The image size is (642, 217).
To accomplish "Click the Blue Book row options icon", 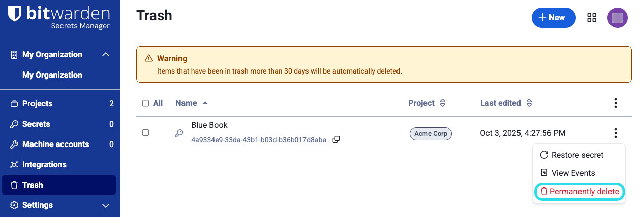I will (x=615, y=133).
